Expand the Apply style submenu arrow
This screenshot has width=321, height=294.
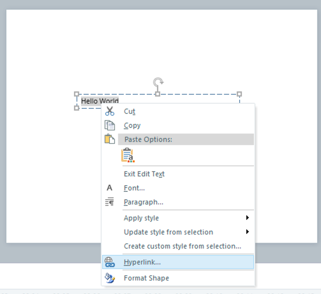[x=247, y=218]
